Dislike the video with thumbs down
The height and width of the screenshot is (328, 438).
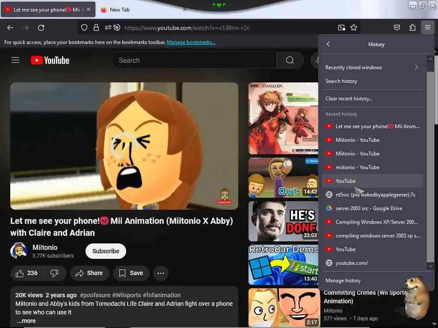(54, 273)
